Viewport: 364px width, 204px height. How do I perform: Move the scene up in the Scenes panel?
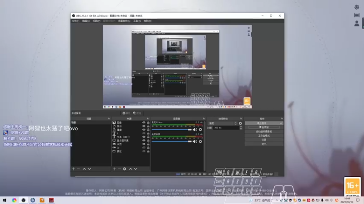coord(84,169)
